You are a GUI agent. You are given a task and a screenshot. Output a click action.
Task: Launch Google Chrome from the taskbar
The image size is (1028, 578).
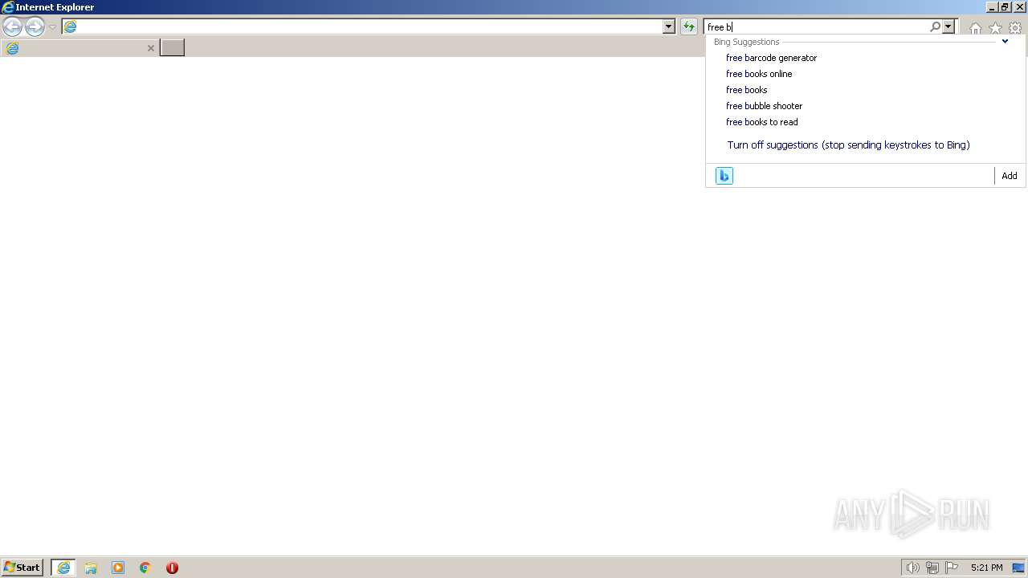pyautogui.click(x=145, y=568)
